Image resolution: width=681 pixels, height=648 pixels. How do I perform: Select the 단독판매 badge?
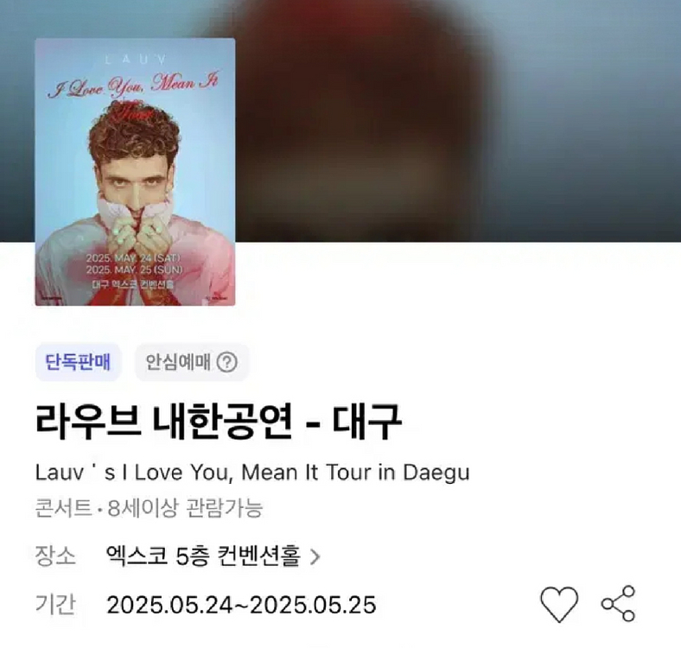click(78, 362)
